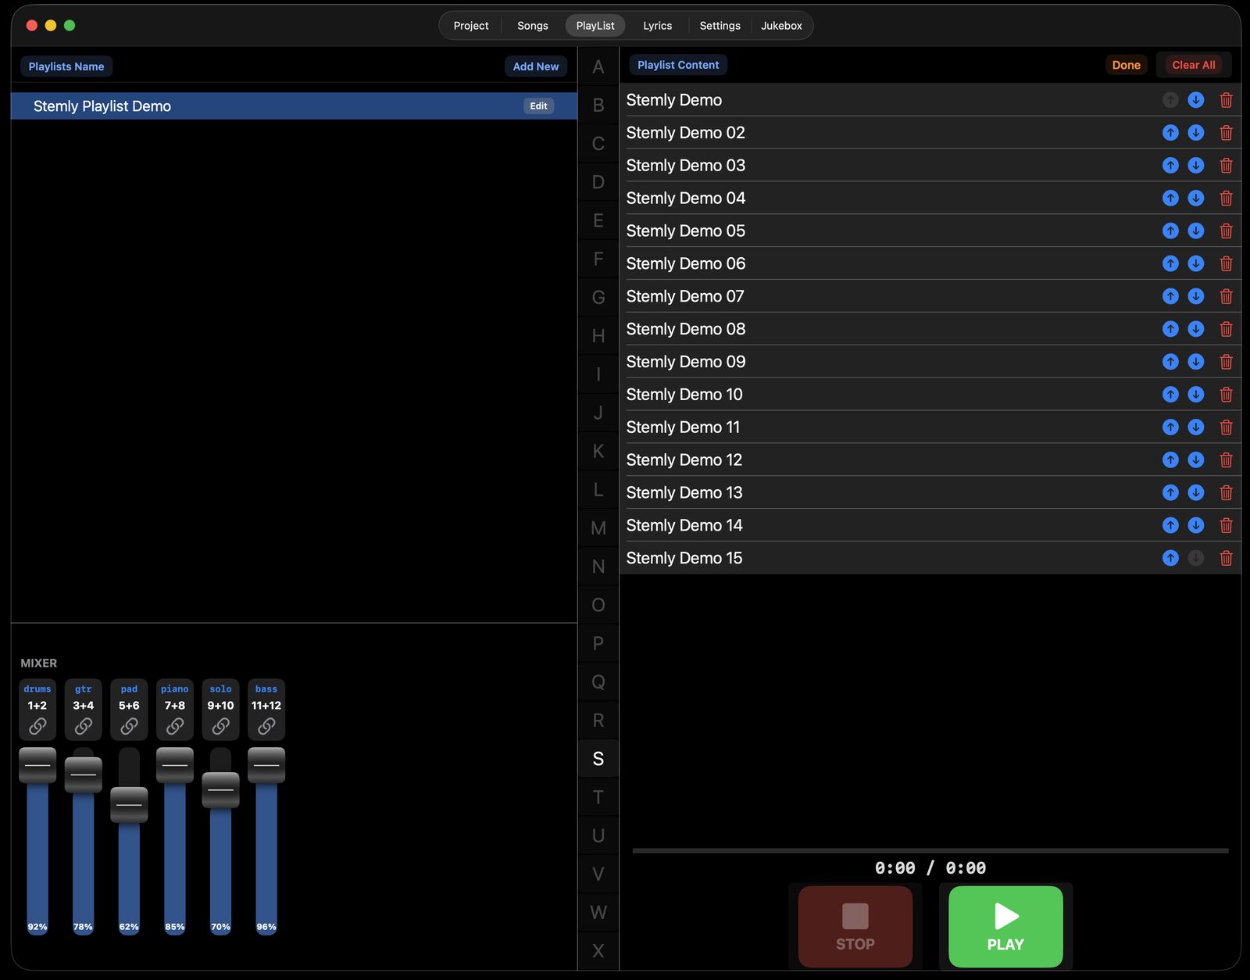Finish editing with Done button
1250x980 pixels.
pos(1127,65)
